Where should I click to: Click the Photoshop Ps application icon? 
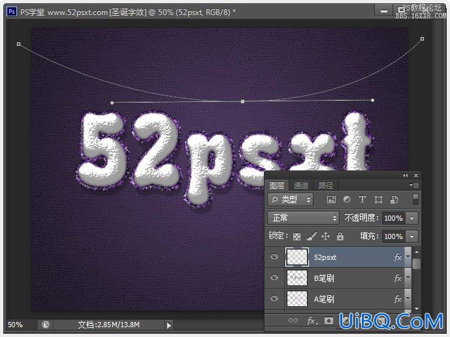(12, 12)
